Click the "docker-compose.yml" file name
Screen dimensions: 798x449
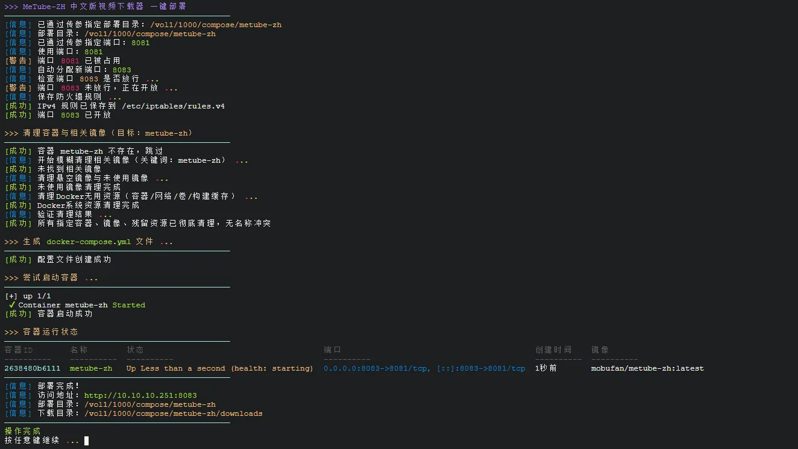[x=89, y=242]
